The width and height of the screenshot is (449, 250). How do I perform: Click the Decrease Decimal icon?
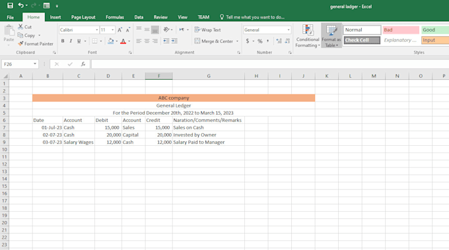[x=287, y=41]
